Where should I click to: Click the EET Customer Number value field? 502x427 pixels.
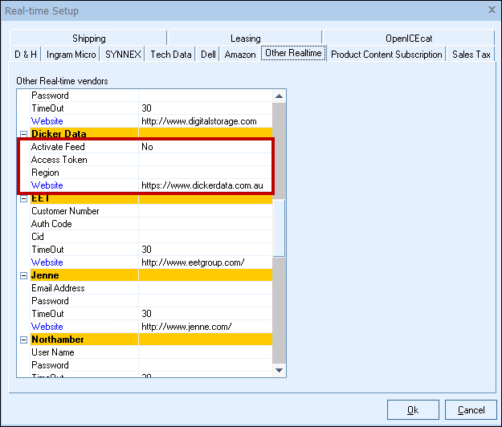[206, 211]
